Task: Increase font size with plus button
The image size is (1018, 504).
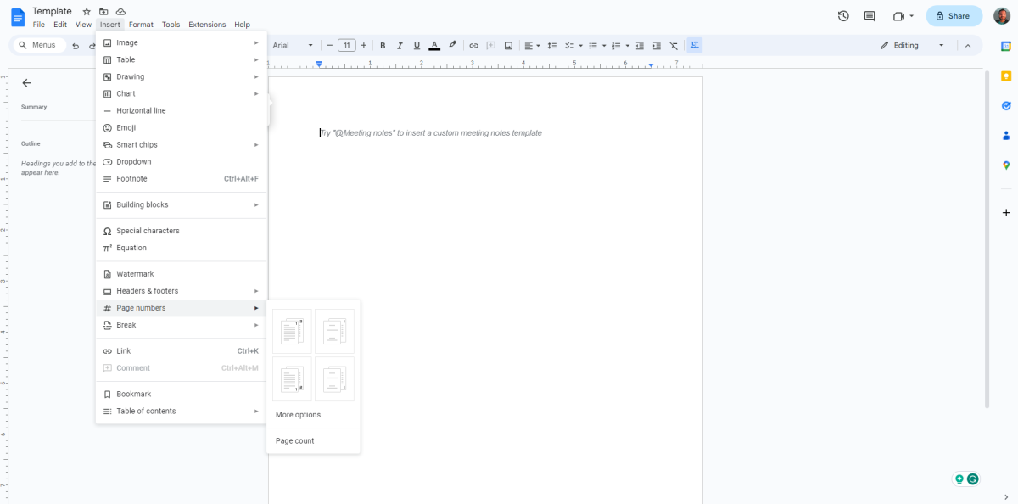Action: click(x=364, y=45)
